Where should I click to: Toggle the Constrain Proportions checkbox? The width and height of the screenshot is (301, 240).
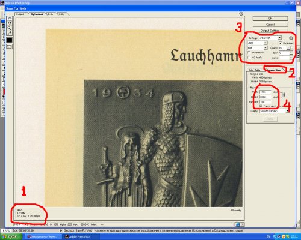[261, 106]
